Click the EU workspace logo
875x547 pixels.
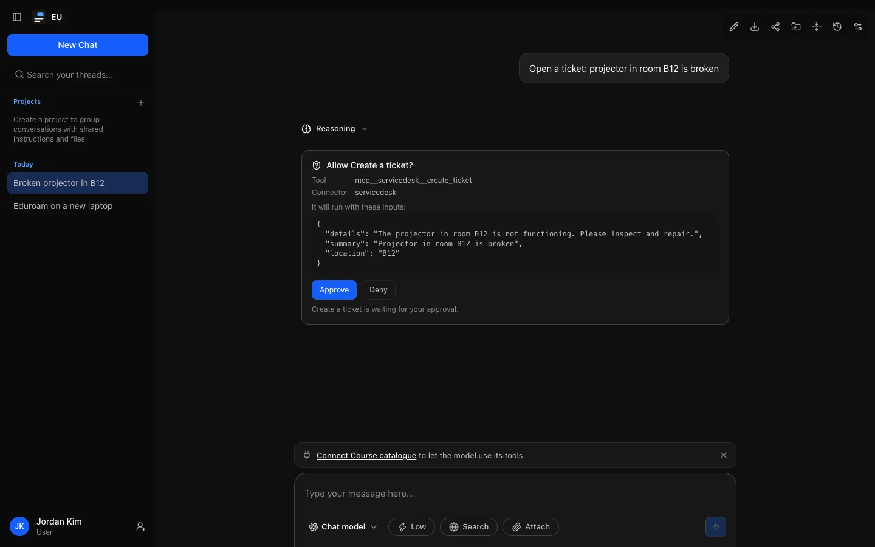[39, 17]
